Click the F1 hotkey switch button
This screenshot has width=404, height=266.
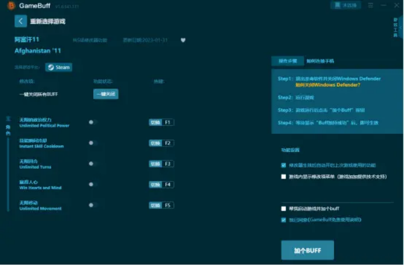[x=161, y=122]
